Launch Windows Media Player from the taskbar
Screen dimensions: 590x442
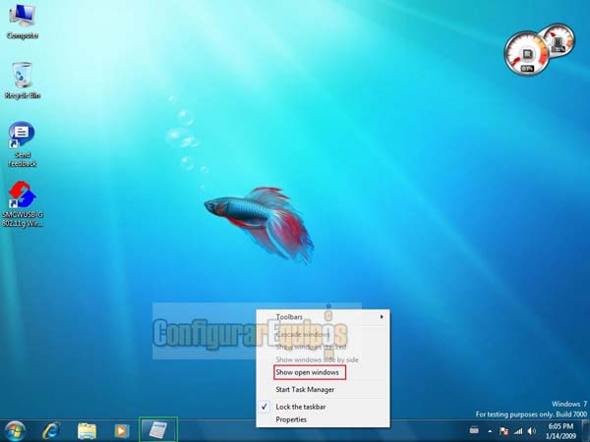pos(122,431)
